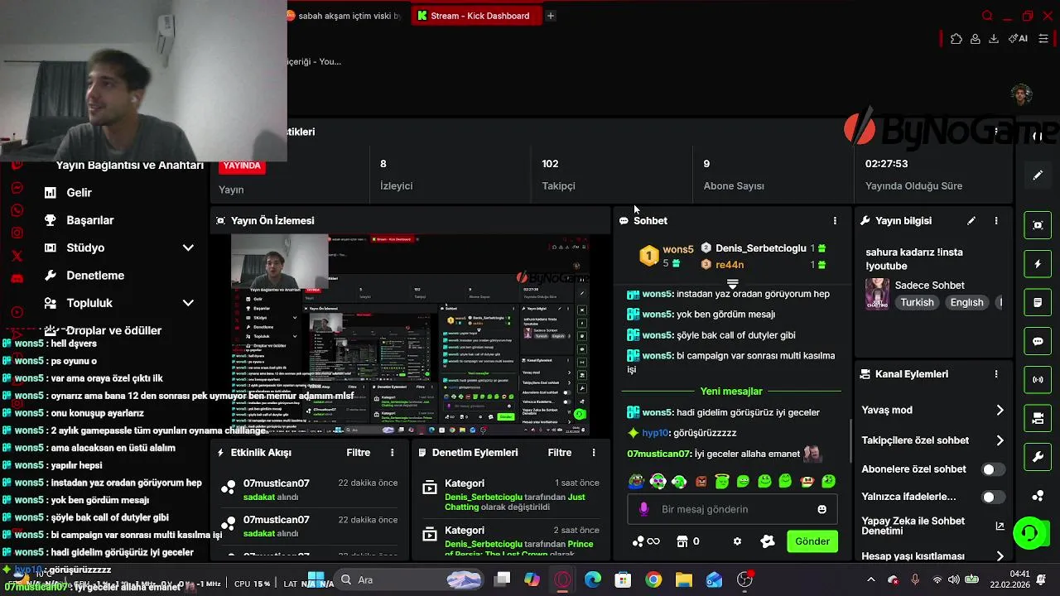Open Yayın bilgisi three-dot menu
Image resolution: width=1060 pixels, height=596 pixels.
tap(996, 221)
